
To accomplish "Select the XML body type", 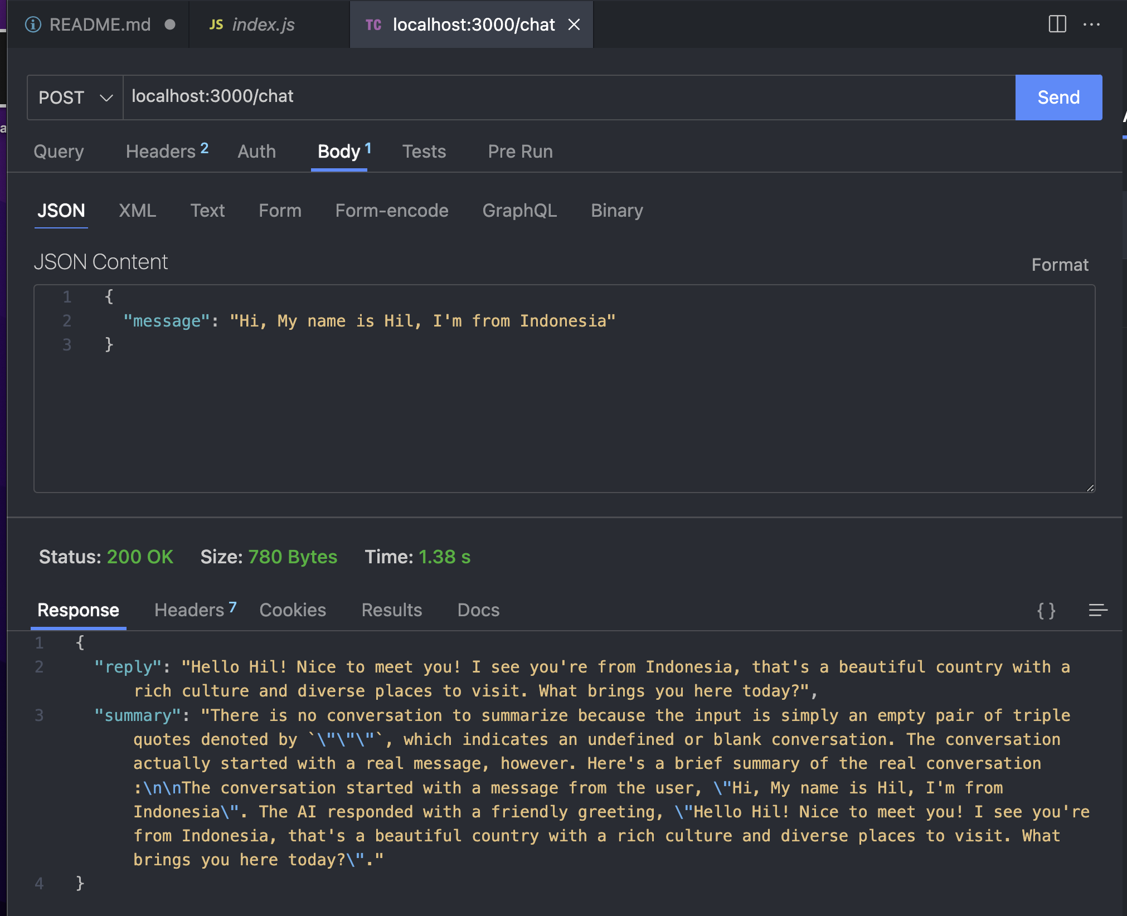I will [x=137, y=211].
